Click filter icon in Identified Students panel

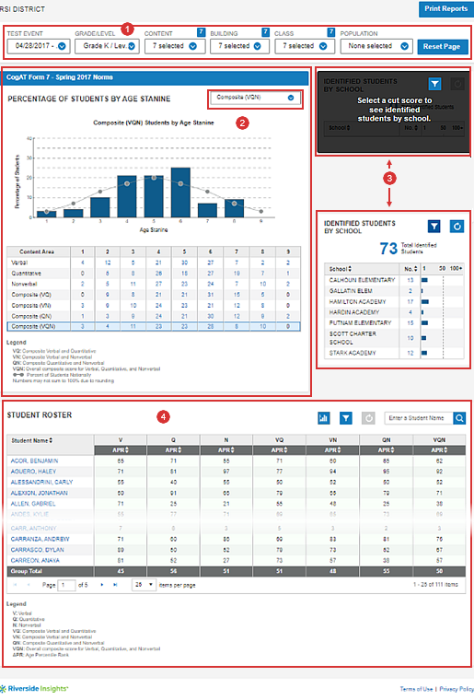[434, 227]
